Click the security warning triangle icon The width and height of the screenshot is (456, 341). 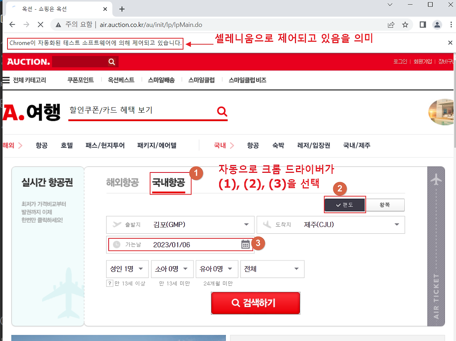(58, 25)
